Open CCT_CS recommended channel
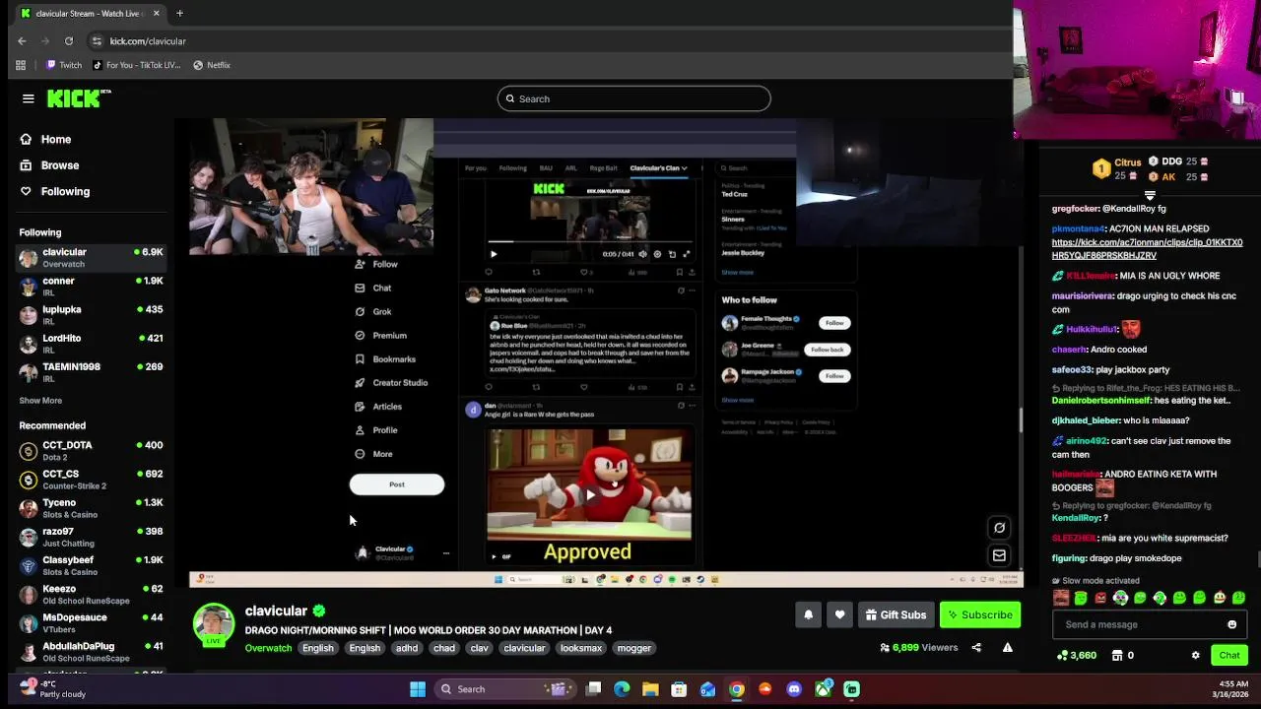This screenshot has height=709, width=1261. click(91, 480)
